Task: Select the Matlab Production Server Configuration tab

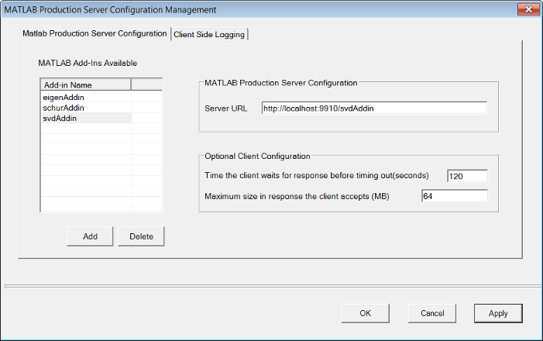Action: click(95, 33)
